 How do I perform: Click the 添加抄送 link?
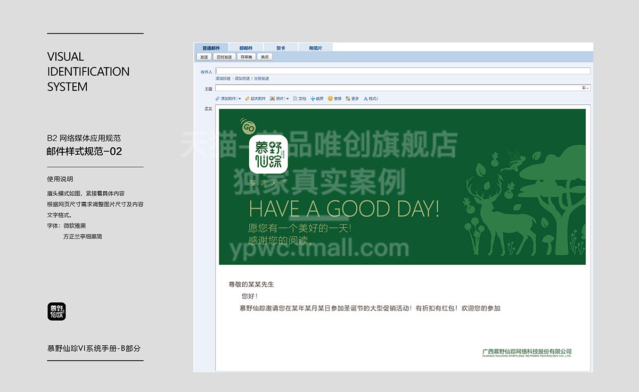pos(223,79)
